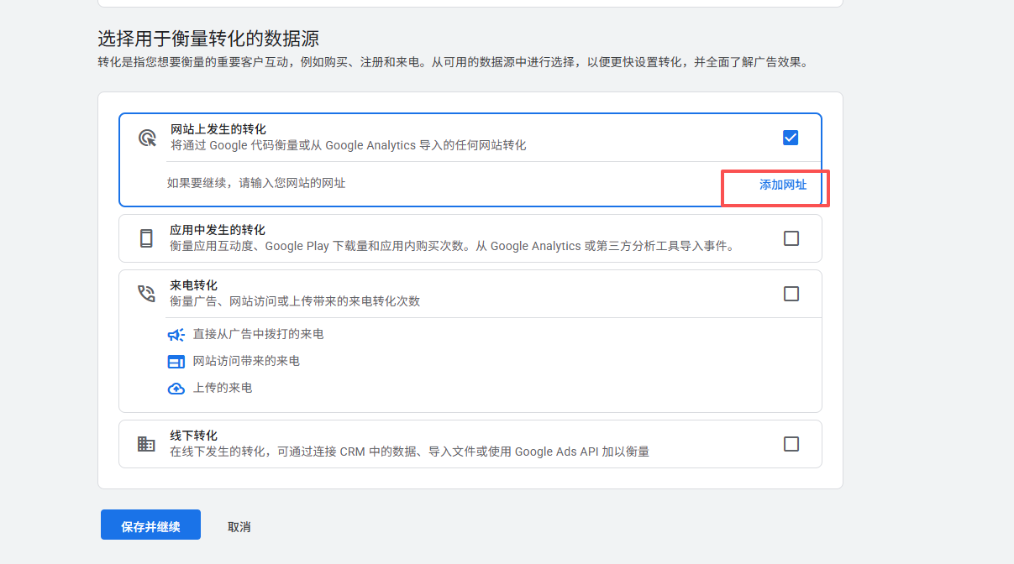Viewport: 1014px width, 564px height.
Task: Click the browser icon beside 网站访问带来的来电
Action: point(176,362)
